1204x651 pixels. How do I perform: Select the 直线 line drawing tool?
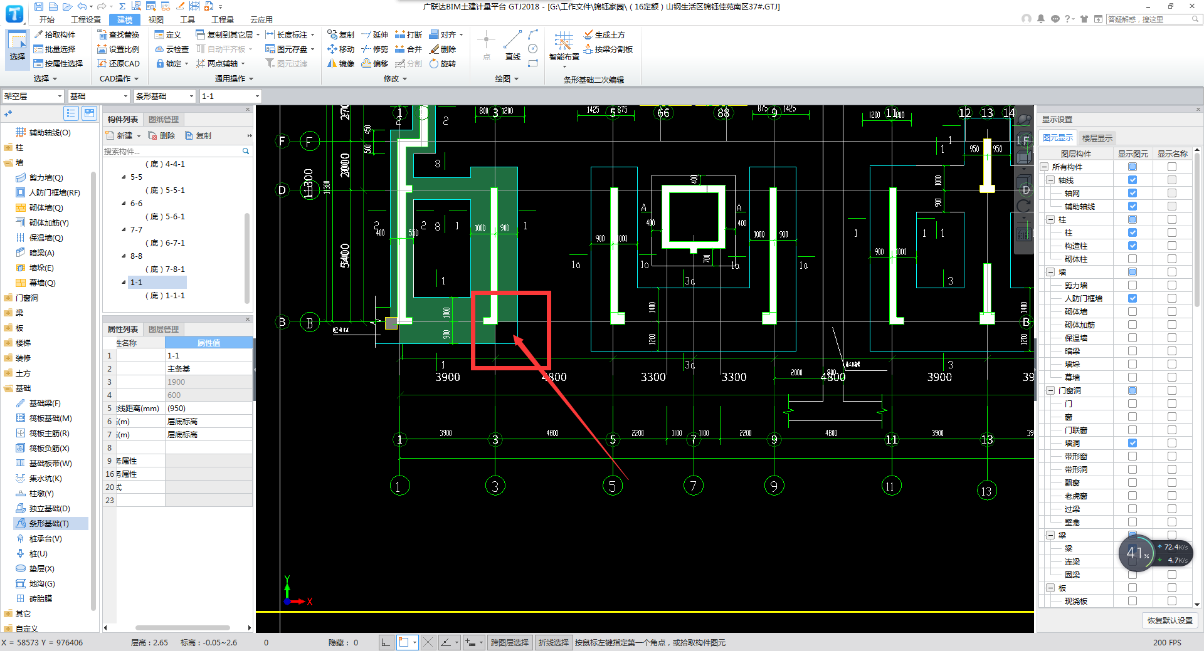513,45
